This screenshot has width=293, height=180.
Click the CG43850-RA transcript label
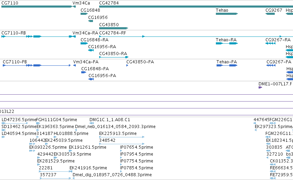point(113,54)
